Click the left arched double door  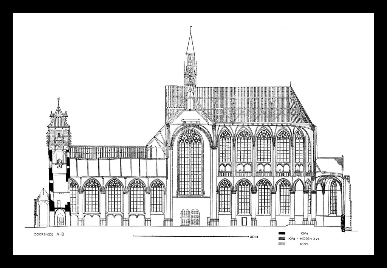tap(185, 218)
